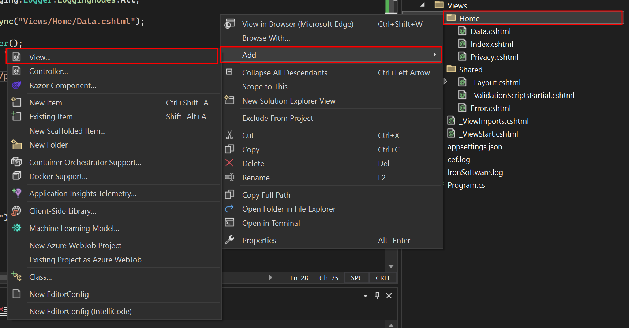
Task: Open appsettings.json file
Action: point(475,147)
